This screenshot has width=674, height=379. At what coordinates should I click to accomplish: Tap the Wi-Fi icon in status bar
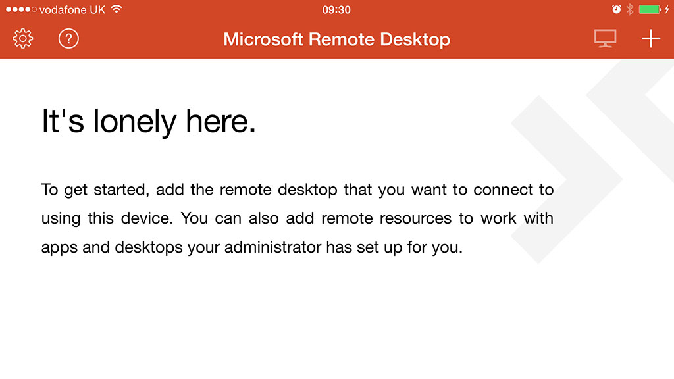(x=117, y=9)
